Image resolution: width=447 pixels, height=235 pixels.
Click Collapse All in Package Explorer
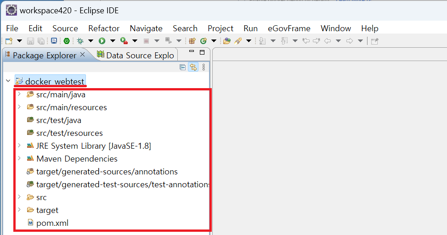click(182, 67)
